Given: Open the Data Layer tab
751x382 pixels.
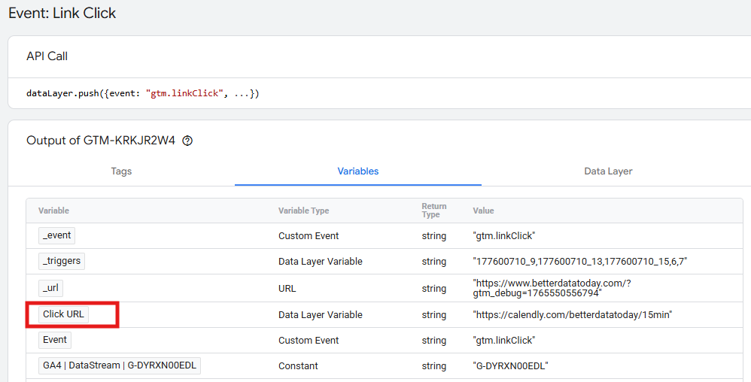Looking at the screenshot, I should (x=608, y=171).
